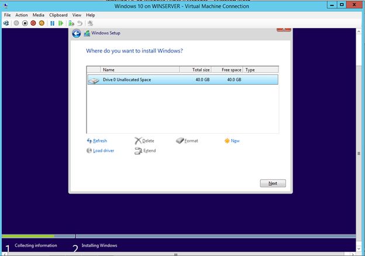Viewport: 365px width, 256px height.
Task: Click the 40.0 GB total size cell
Action: coord(202,79)
